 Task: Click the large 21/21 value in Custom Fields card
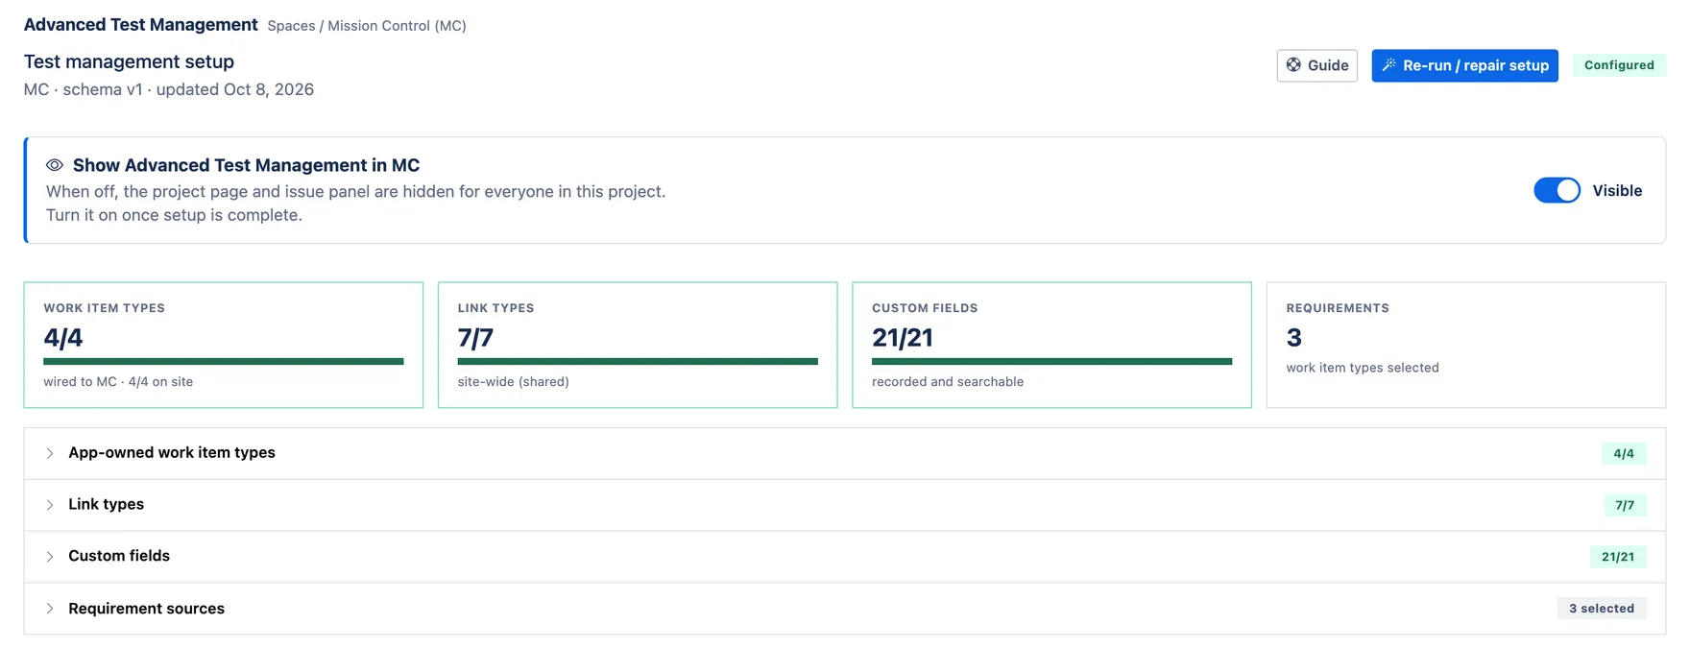(903, 338)
